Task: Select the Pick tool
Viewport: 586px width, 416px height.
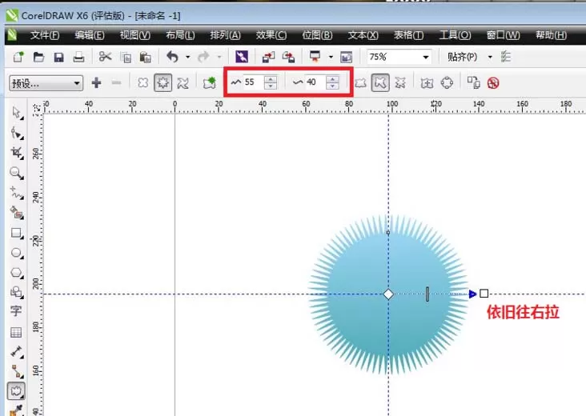Action: click(x=17, y=113)
